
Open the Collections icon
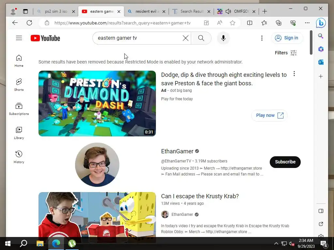[279, 23]
